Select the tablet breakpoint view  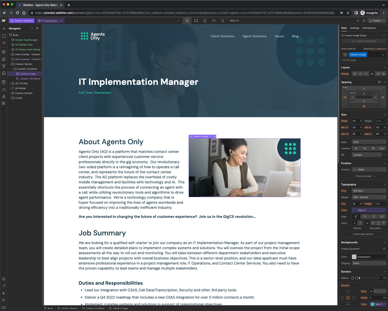(x=205, y=21)
